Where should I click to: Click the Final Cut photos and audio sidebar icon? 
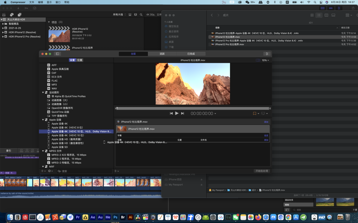click(12, 15)
